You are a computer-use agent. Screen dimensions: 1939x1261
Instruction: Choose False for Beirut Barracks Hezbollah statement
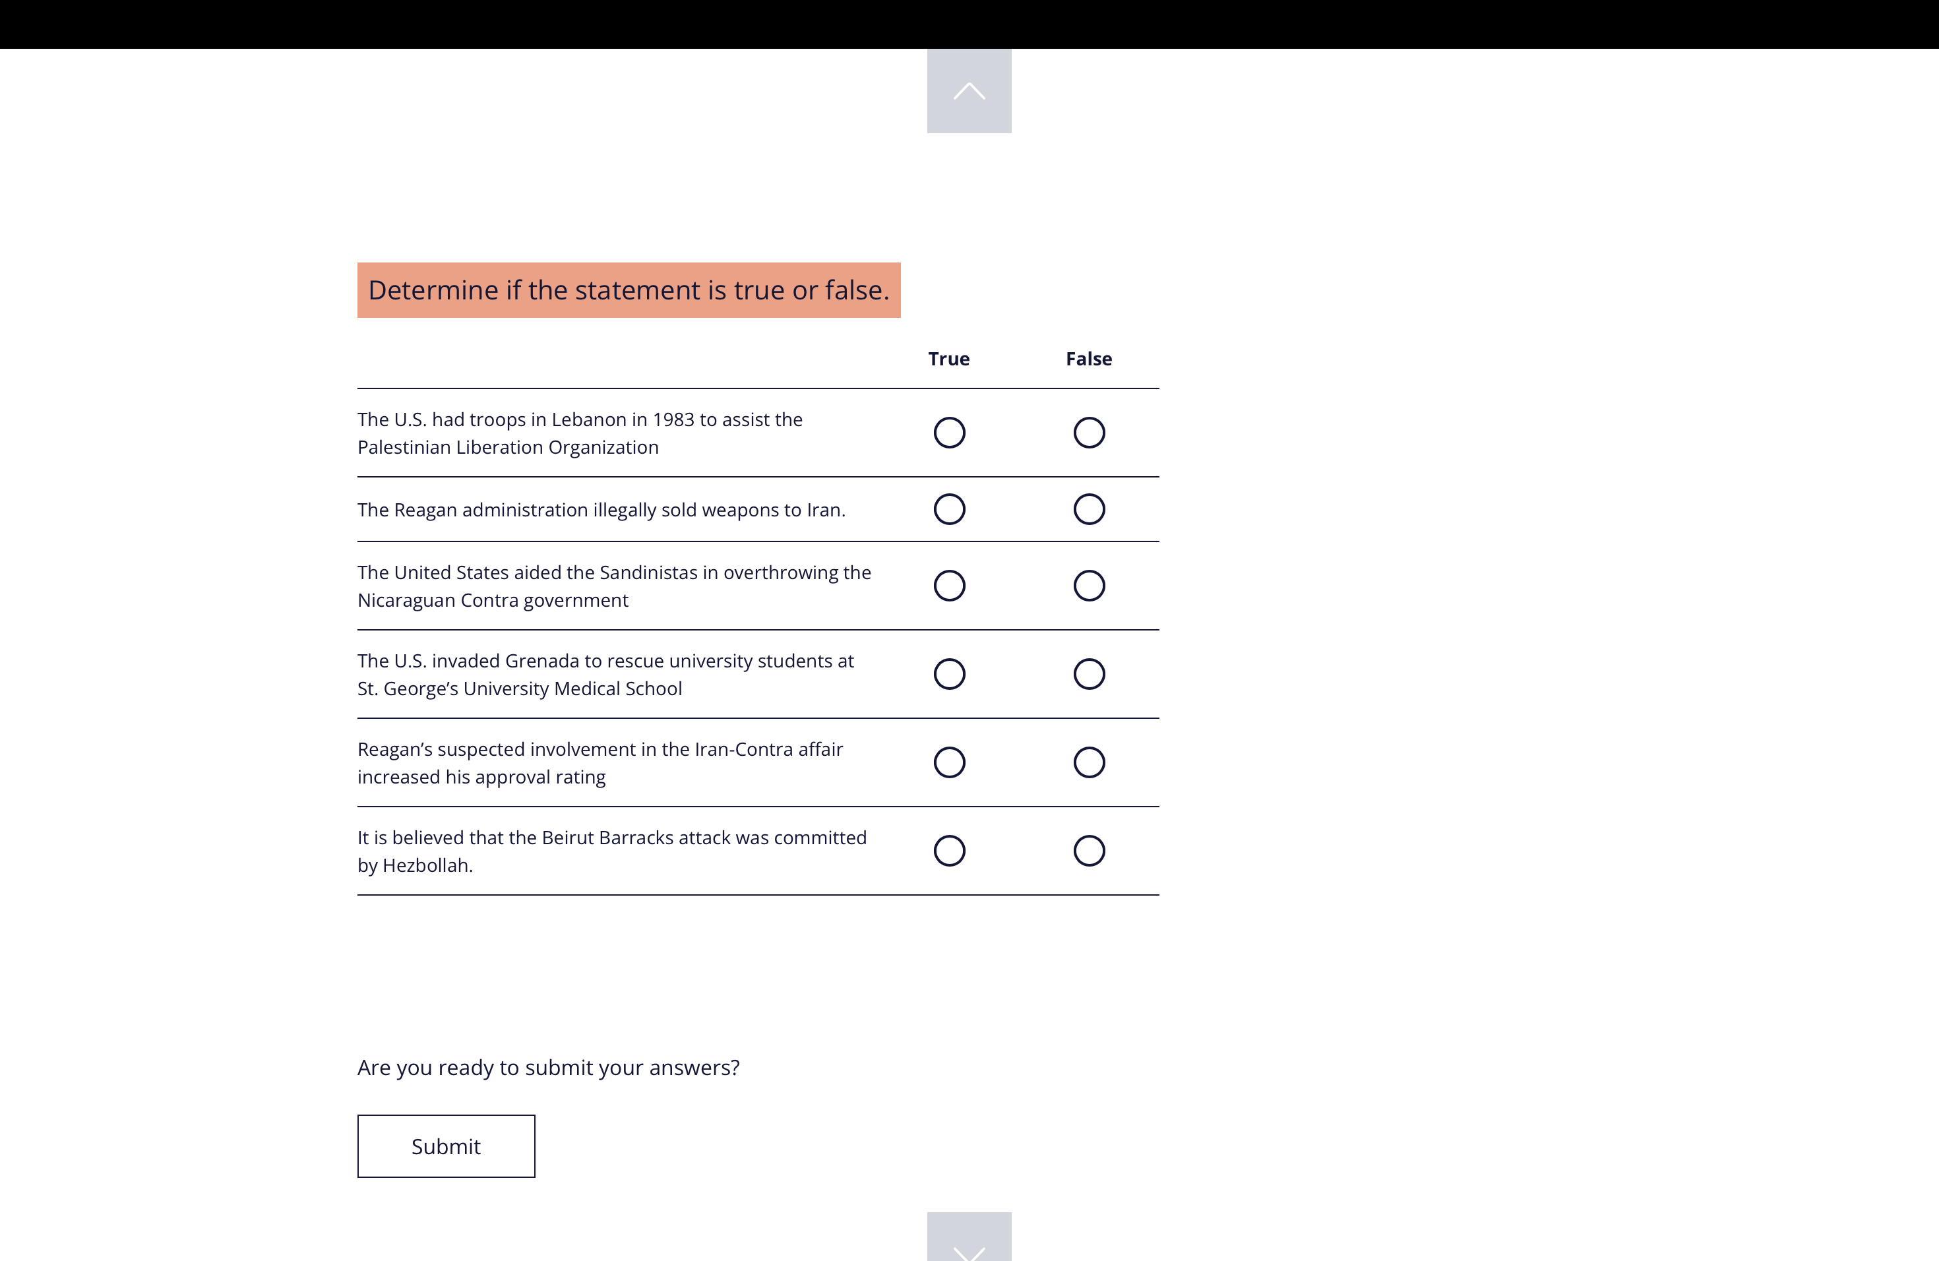tap(1088, 850)
